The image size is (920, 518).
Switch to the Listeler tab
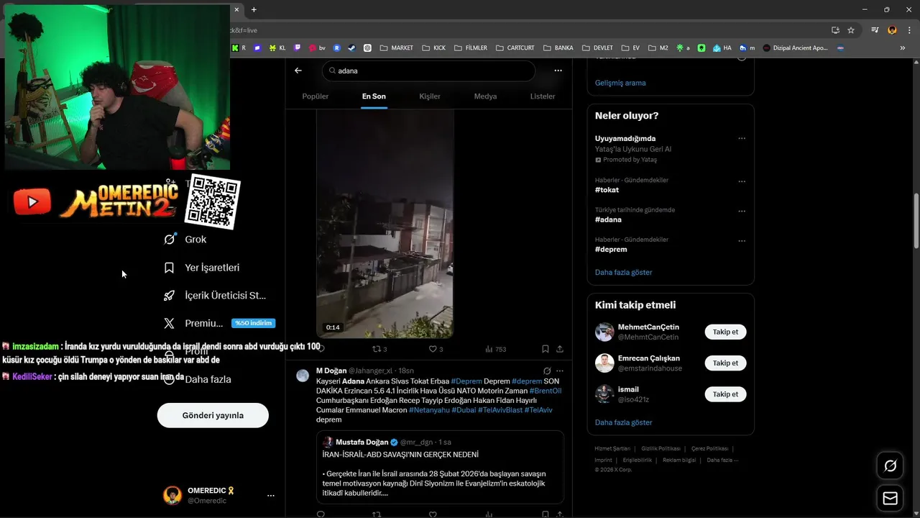point(543,96)
